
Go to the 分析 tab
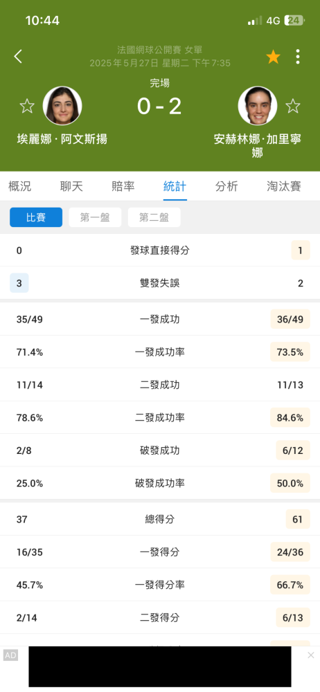point(226,186)
